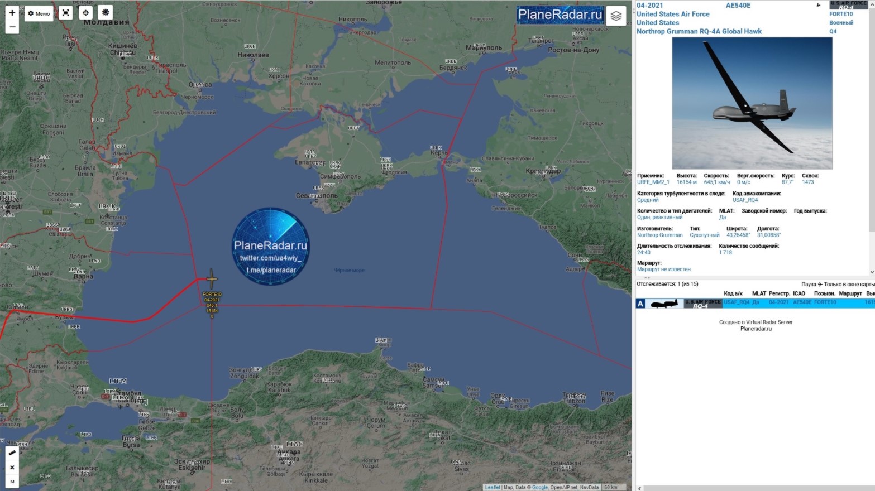Screen dimensions: 875x491
Task: Open the Planeradar.ru footer link
Action: 756,329
